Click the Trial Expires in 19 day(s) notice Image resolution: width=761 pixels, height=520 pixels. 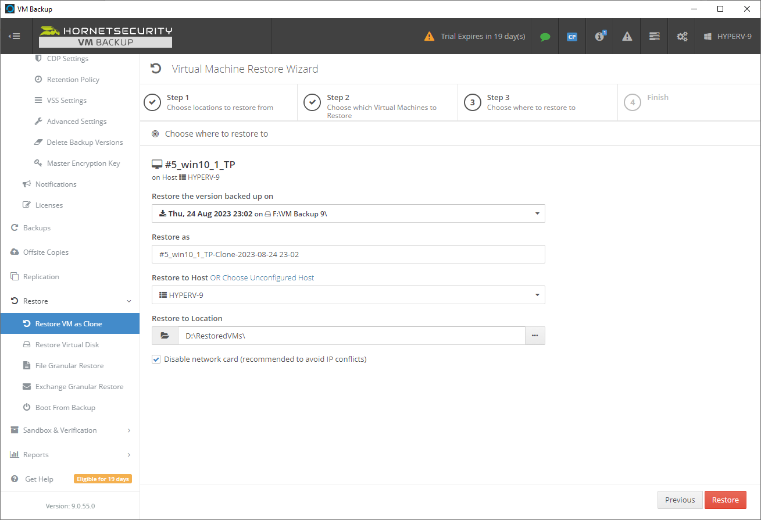pyautogui.click(x=475, y=36)
